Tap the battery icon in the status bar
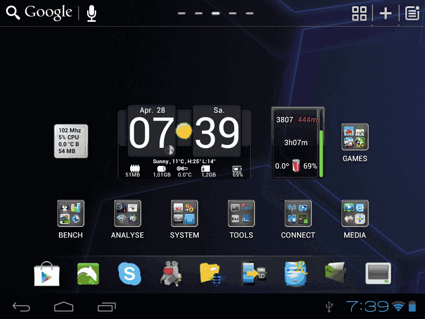This screenshot has height=319, width=425. click(412, 306)
